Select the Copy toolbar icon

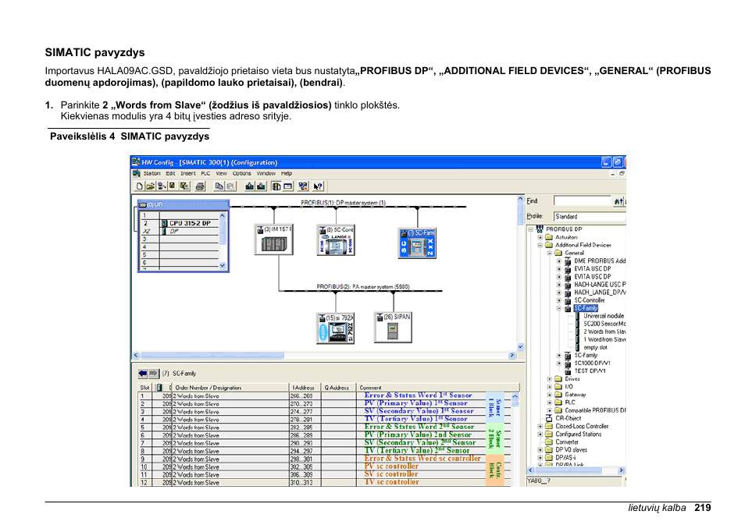tap(218, 186)
